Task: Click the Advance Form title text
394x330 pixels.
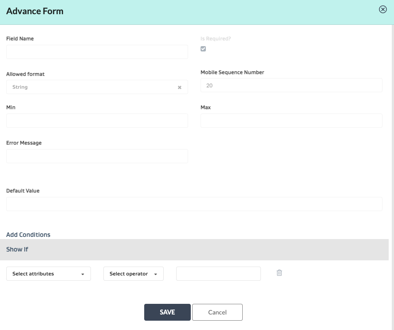Action: (35, 11)
